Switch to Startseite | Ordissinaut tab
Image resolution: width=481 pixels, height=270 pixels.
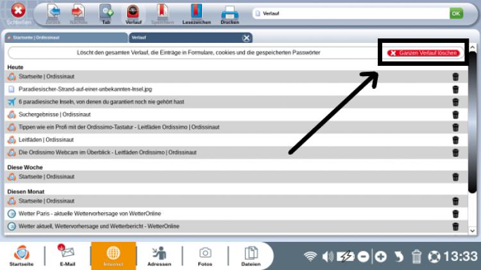tap(65, 38)
